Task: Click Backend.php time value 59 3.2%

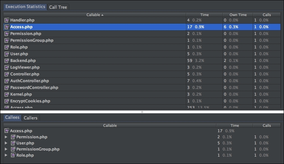Action: tap(196, 61)
